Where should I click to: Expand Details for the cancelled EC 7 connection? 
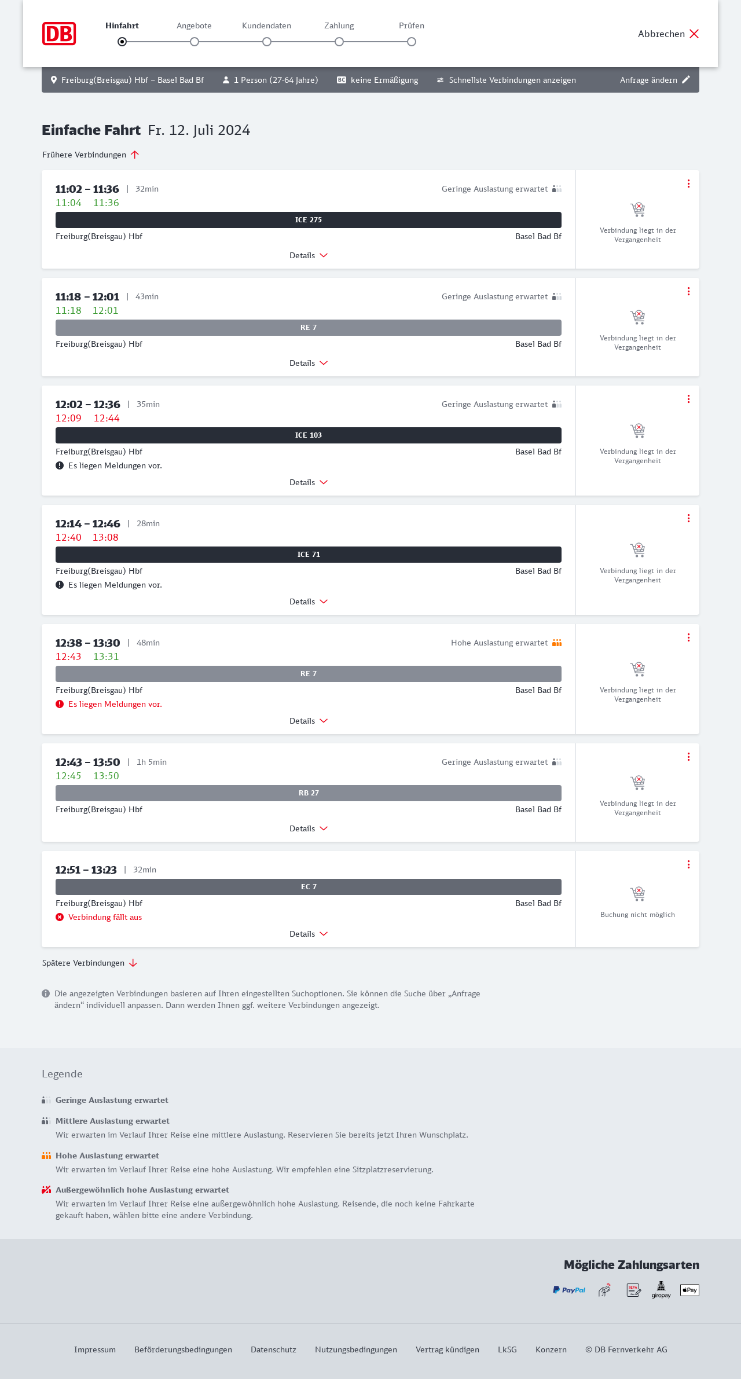click(309, 934)
